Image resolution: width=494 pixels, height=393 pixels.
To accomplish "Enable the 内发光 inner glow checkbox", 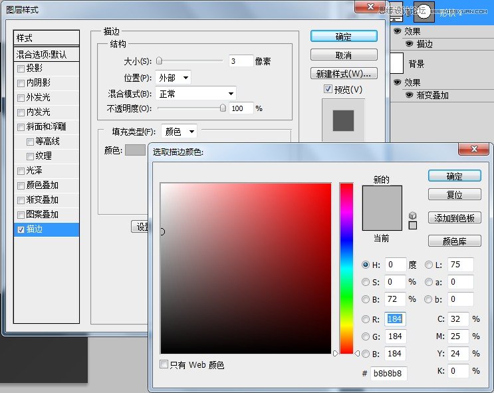I will click(21, 112).
